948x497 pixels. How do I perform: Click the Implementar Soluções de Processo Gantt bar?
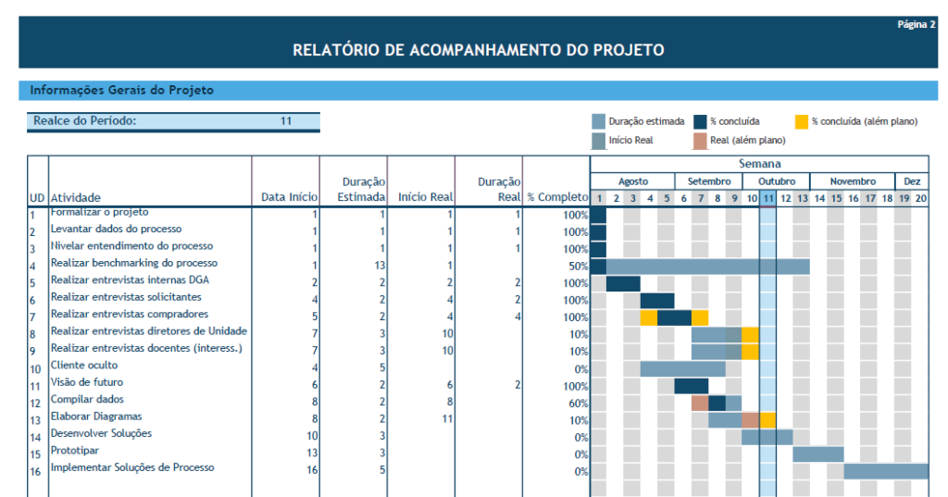pos(885,471)
